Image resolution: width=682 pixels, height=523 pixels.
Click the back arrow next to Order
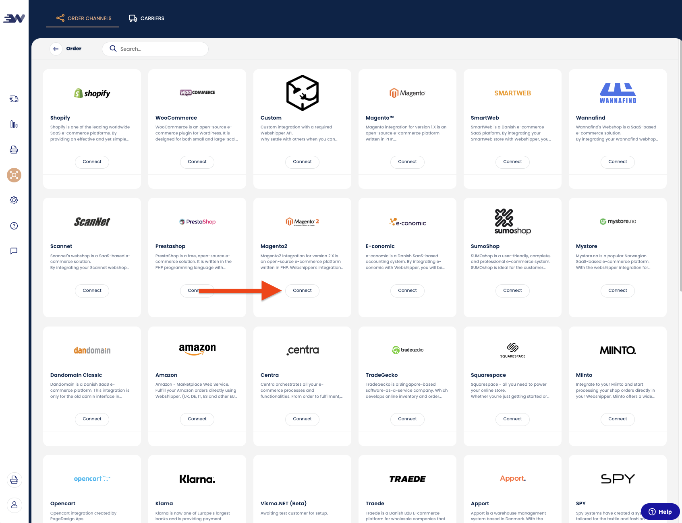56,49
